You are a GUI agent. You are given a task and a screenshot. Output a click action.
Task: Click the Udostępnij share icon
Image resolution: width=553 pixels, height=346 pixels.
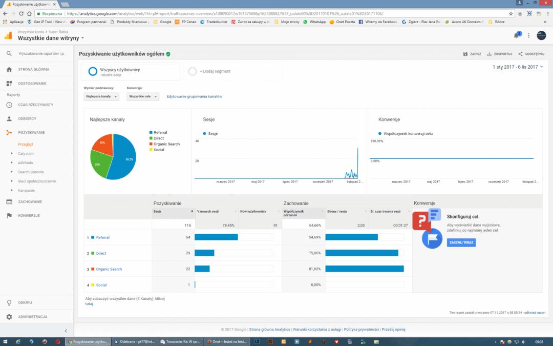(x=520, y=54)
